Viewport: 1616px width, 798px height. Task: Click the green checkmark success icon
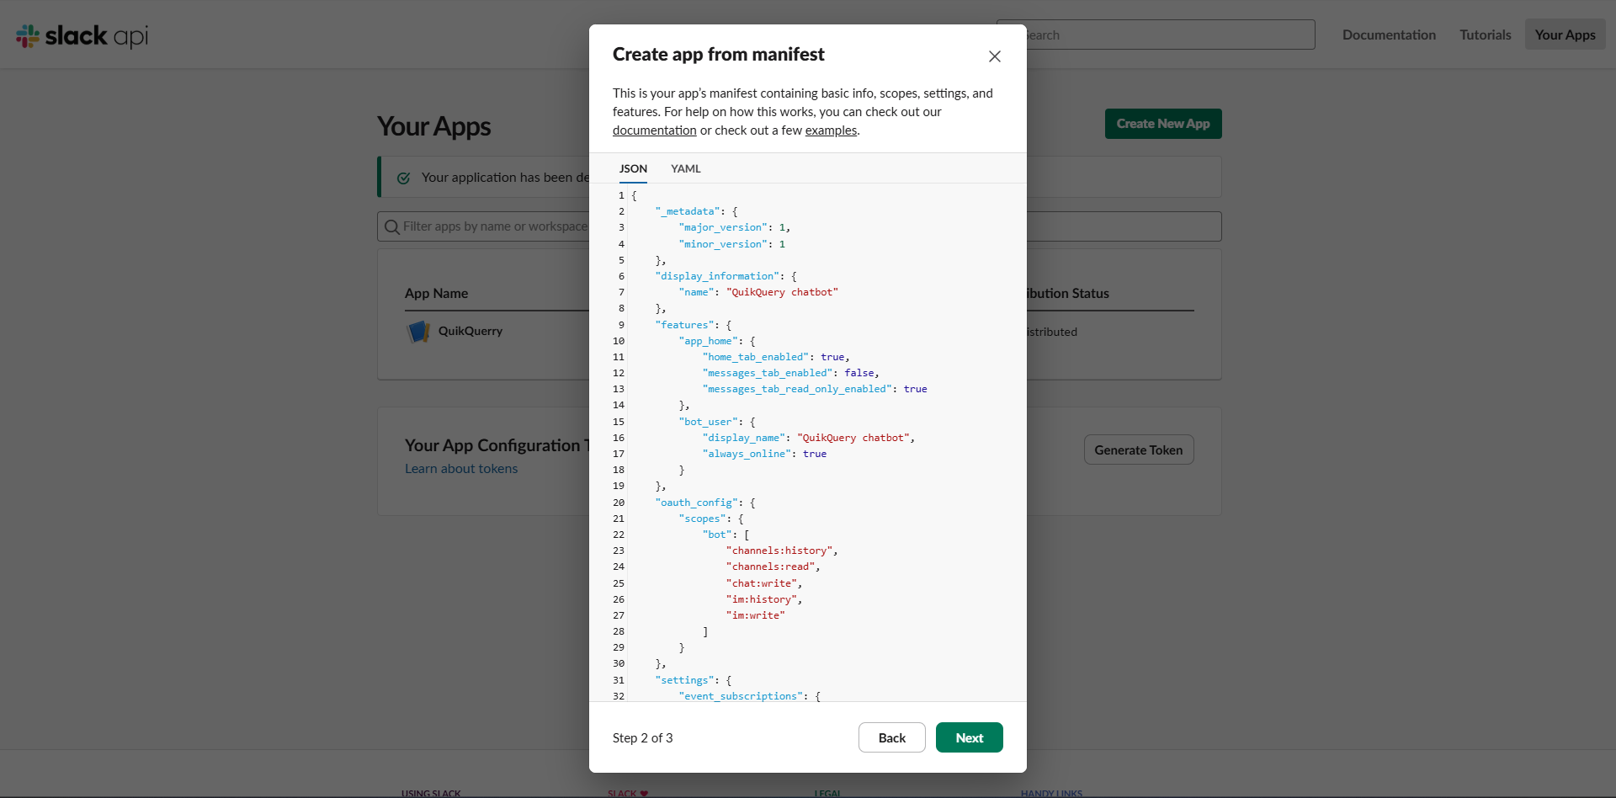point(404,178)
